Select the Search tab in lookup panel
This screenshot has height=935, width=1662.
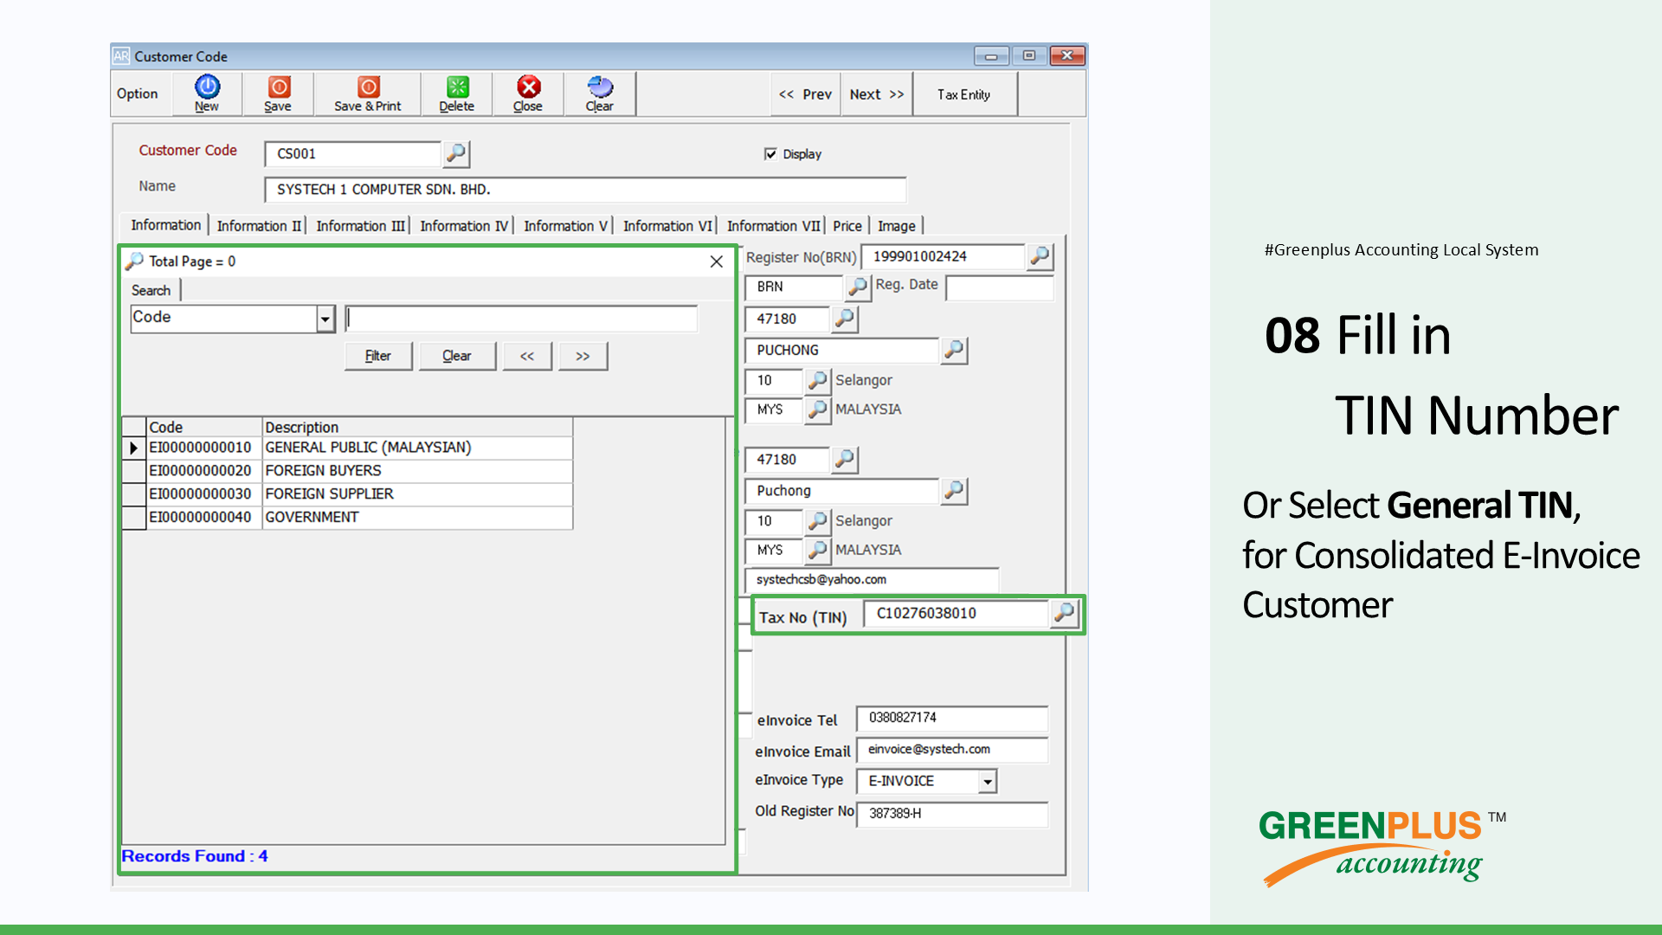[x=151, y=290]
